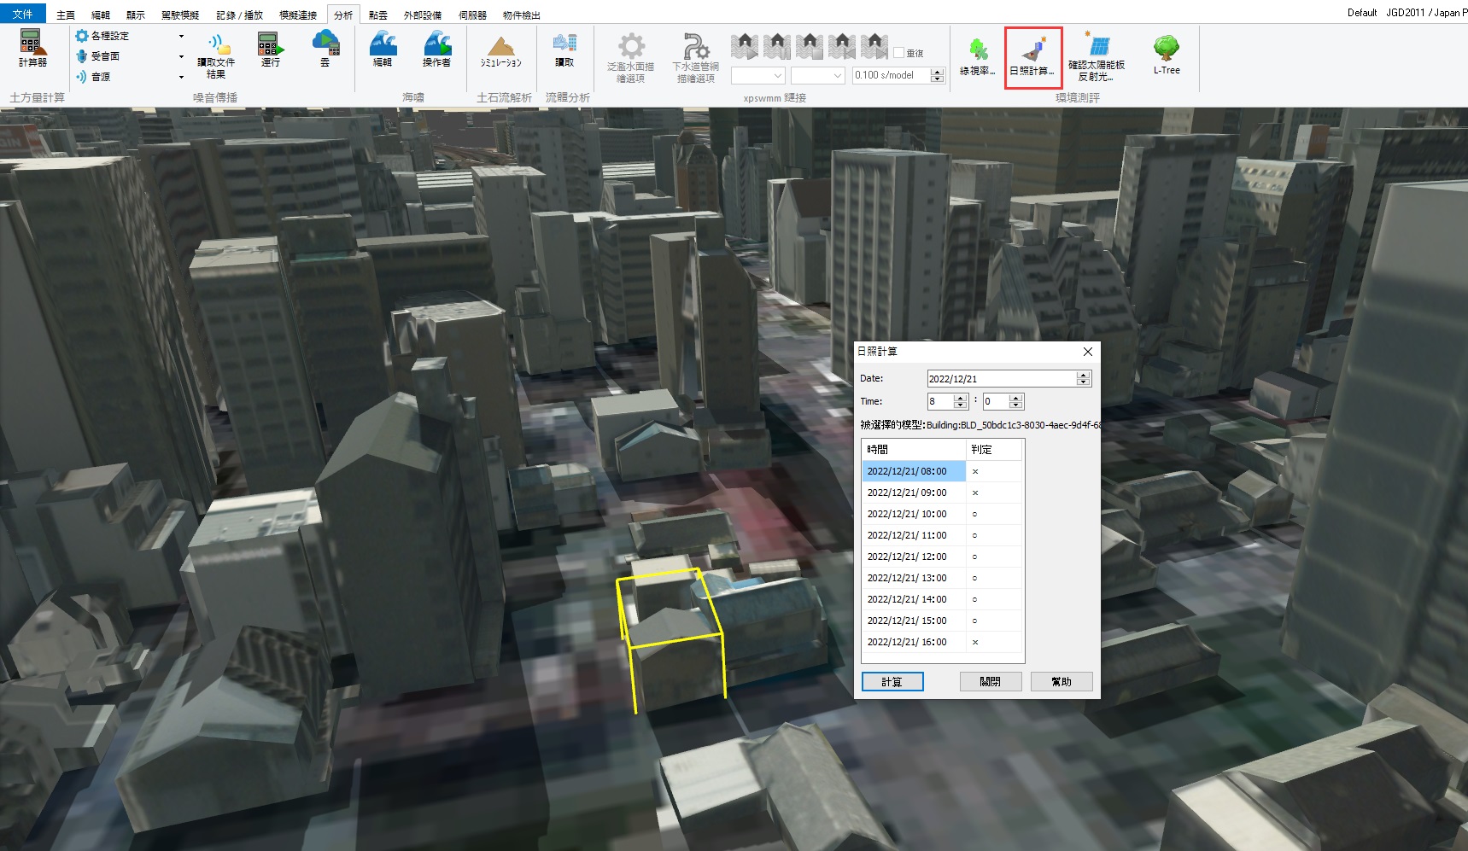Open the 日照計算 sunshine calculation tool
1468x851 pixels.
pos(1032,55)
